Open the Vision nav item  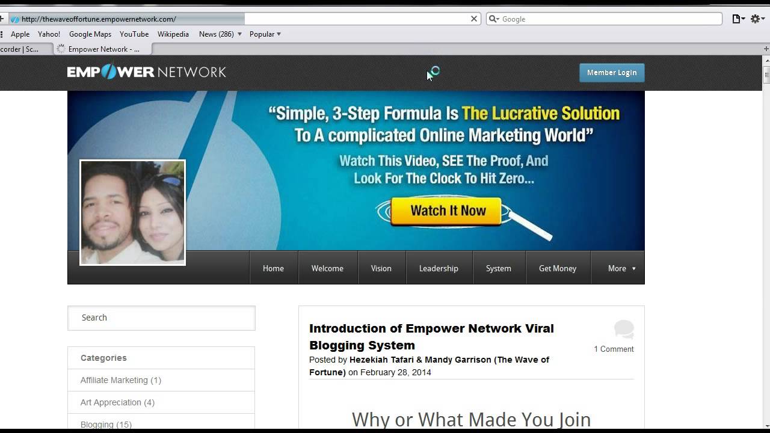pyautogui.click(x=381, y=268)
